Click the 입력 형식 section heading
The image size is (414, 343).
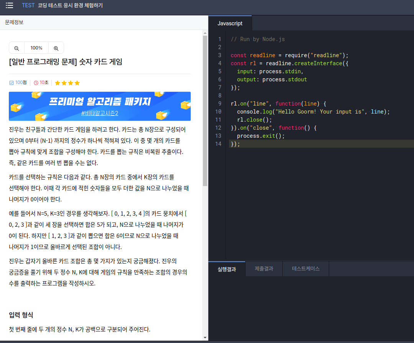[x=21, y=315]
